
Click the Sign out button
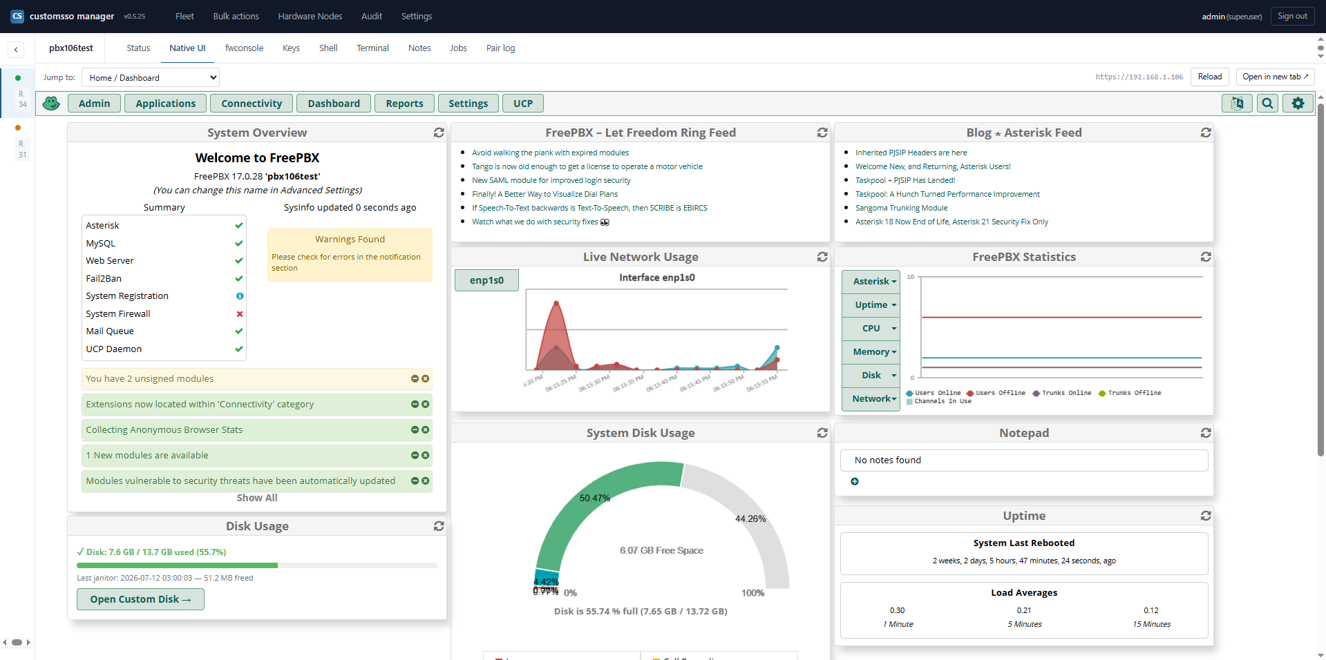tap(1292, 17)
